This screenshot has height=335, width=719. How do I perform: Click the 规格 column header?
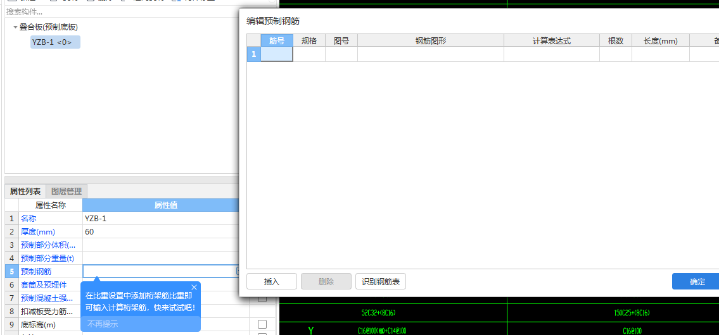point(309,40)
